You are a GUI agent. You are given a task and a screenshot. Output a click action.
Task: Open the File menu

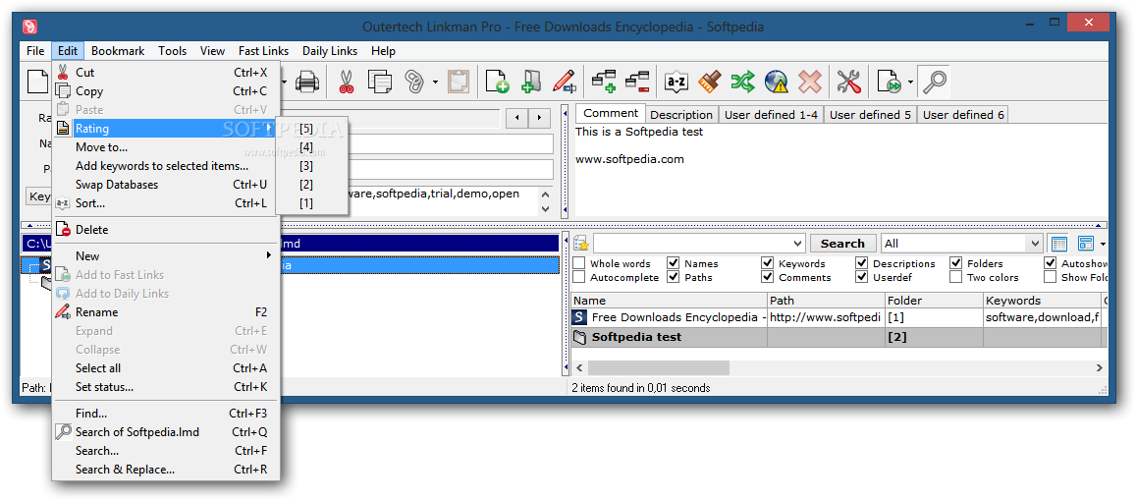[35, 51]
